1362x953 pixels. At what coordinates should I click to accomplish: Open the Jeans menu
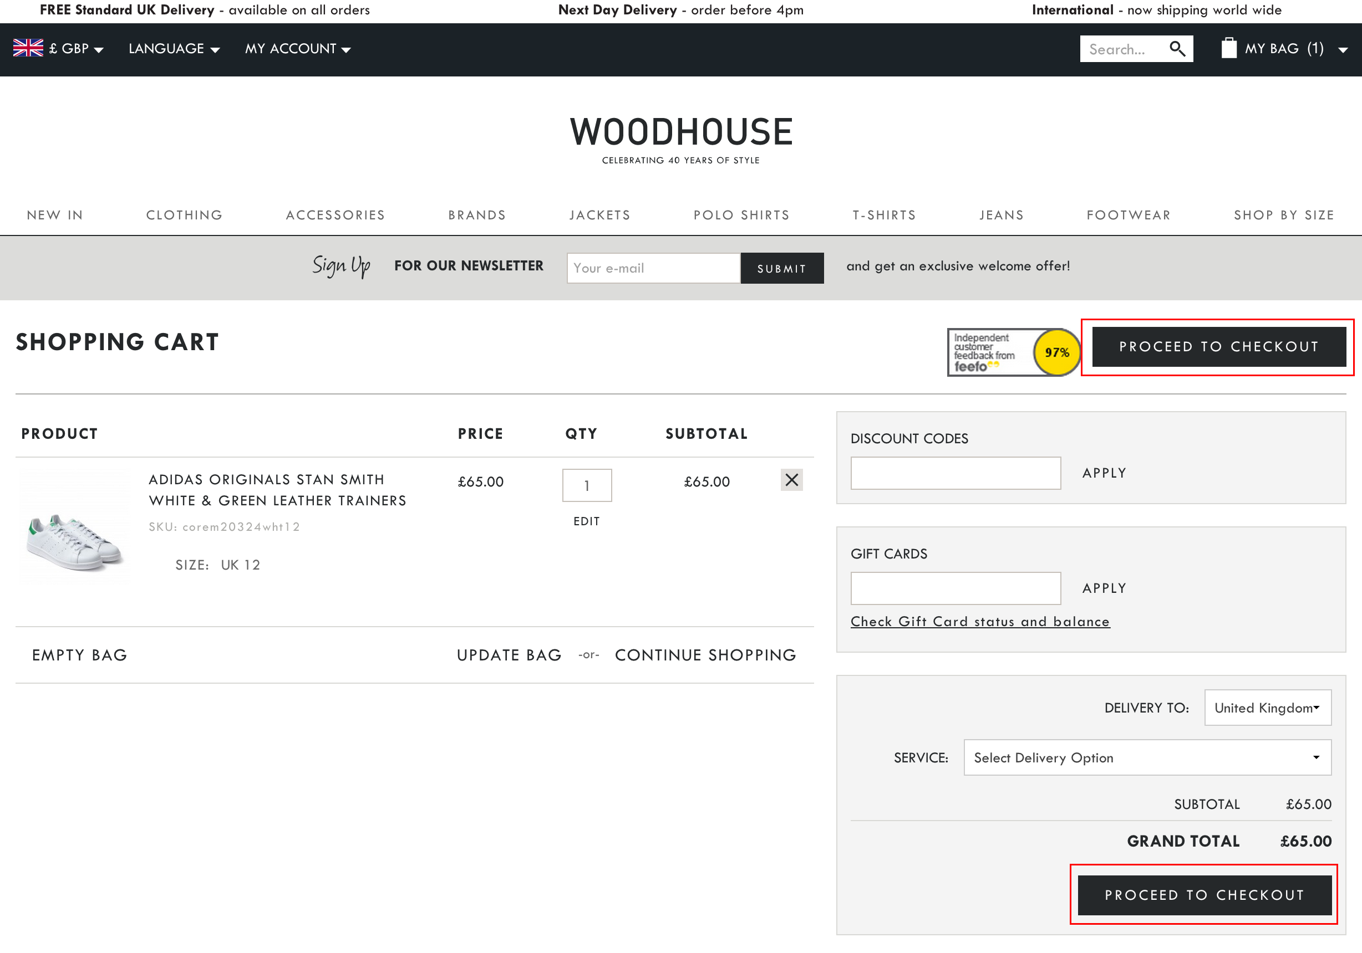[1002, 215]
